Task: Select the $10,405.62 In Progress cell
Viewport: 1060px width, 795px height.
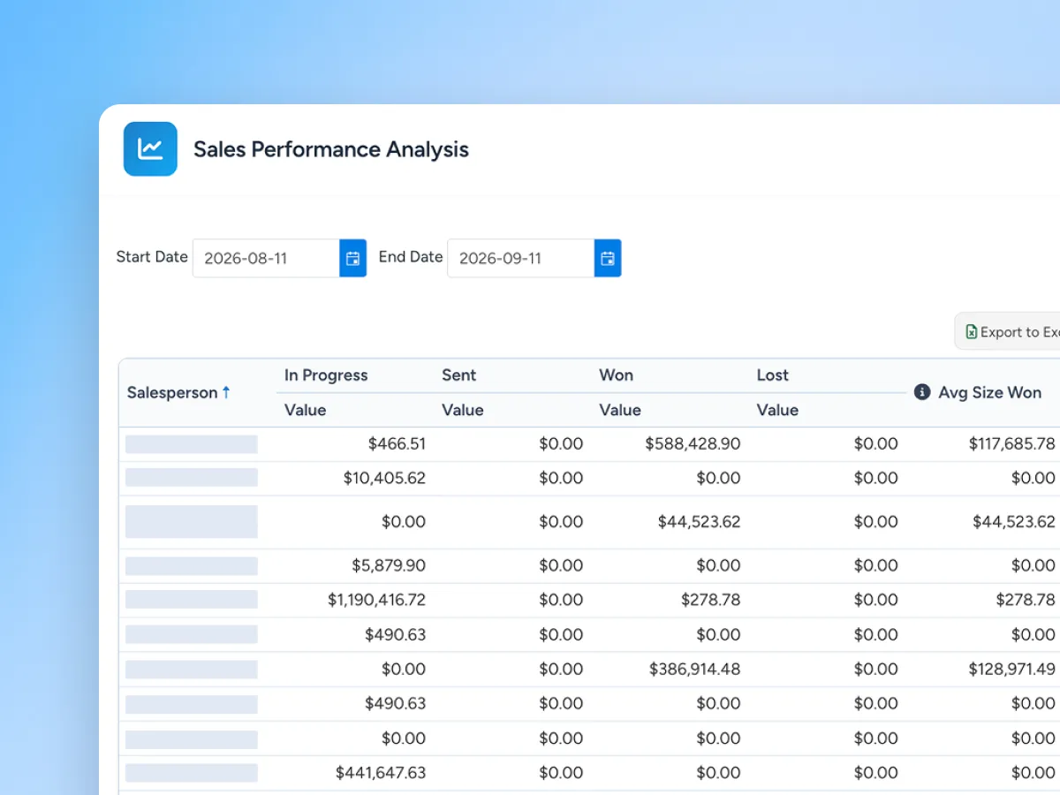Action: click(x=384, y=478)
